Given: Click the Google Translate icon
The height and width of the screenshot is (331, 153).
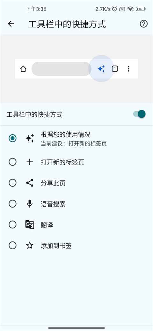Looking at the screenshot, I should [x=30, y=225].
